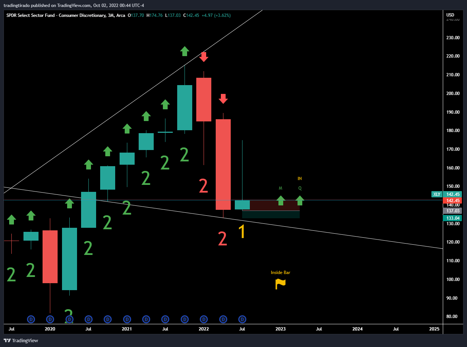Click the red down arrow above the 2022 candle
The width and height of the screenshot is (467, 347).
(204, 57)
